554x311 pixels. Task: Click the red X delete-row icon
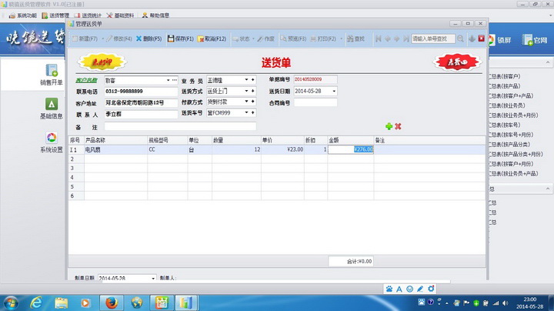(x=398, y=126)
